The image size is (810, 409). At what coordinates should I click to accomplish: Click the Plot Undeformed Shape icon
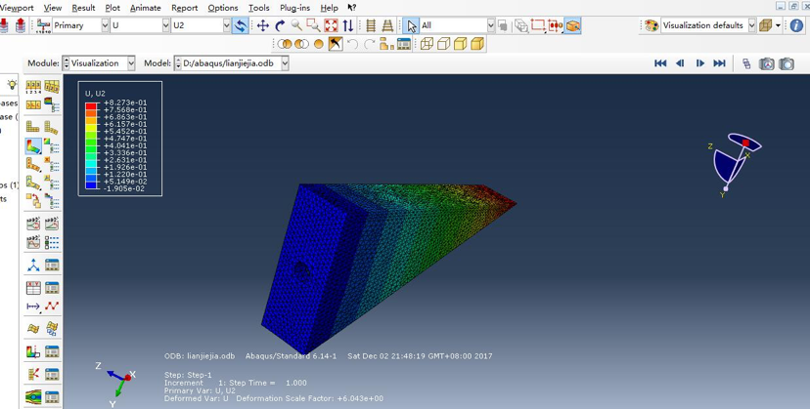(x=33, y=127)
